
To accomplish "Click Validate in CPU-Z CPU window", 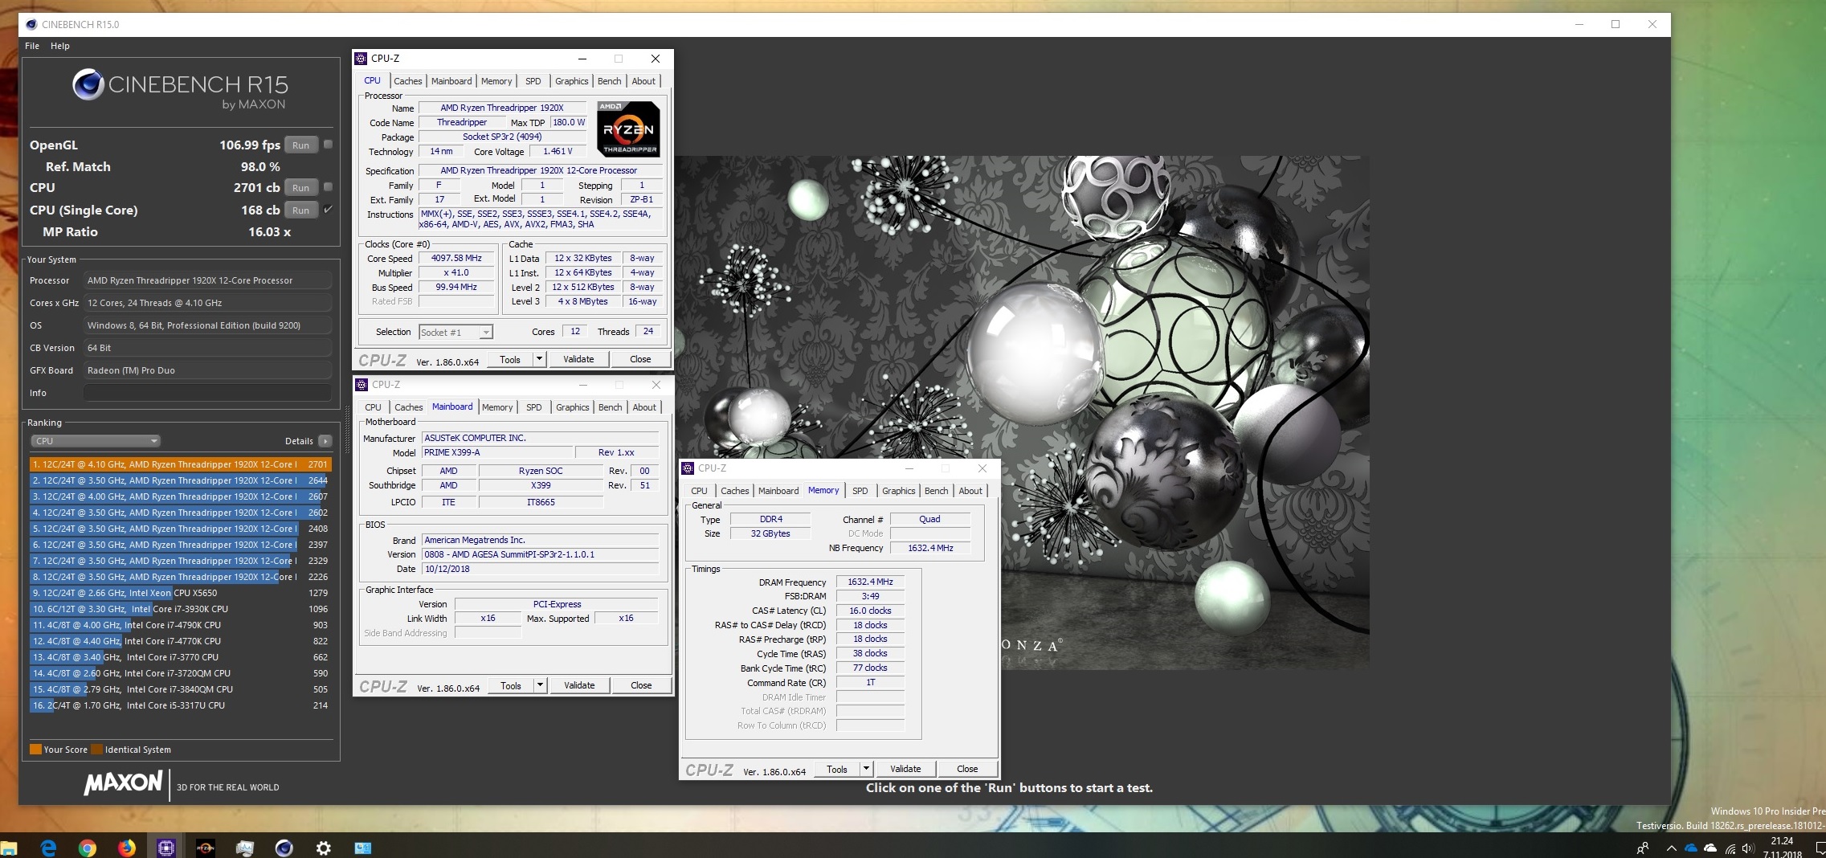I will [x=578, y=359].
